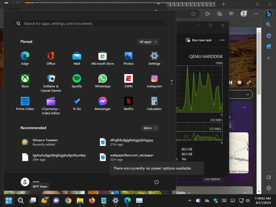
Task: Open Instagram pinned app
Action: click(x=154, y=81)
